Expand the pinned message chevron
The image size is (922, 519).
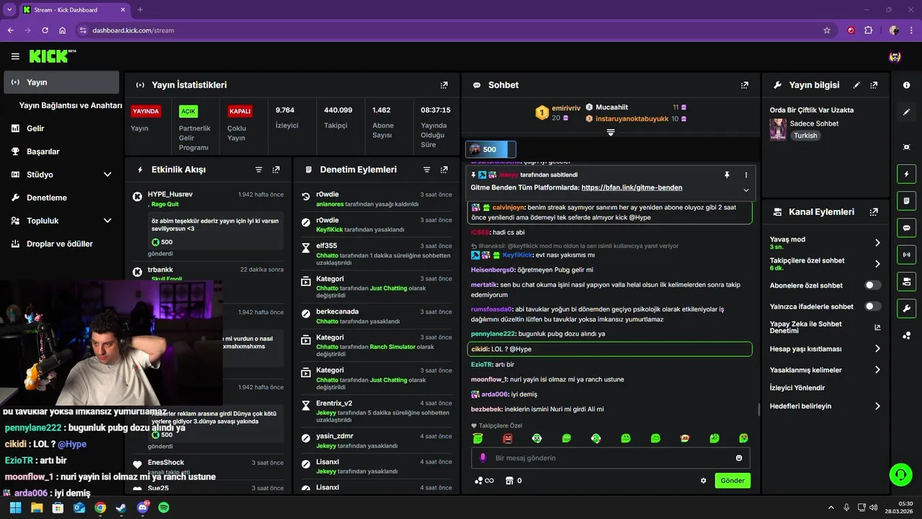(746, 190)
